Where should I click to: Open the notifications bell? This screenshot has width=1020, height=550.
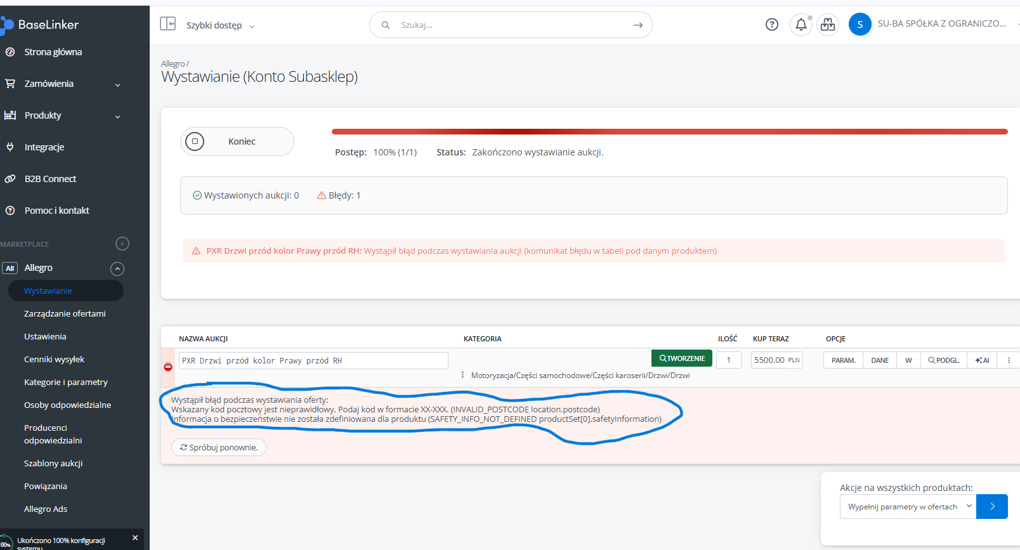801,25
